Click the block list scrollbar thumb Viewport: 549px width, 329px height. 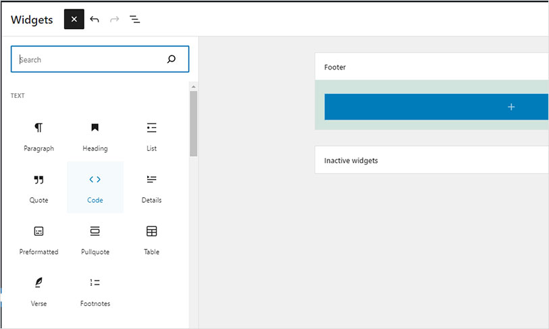tap(194, 124)
